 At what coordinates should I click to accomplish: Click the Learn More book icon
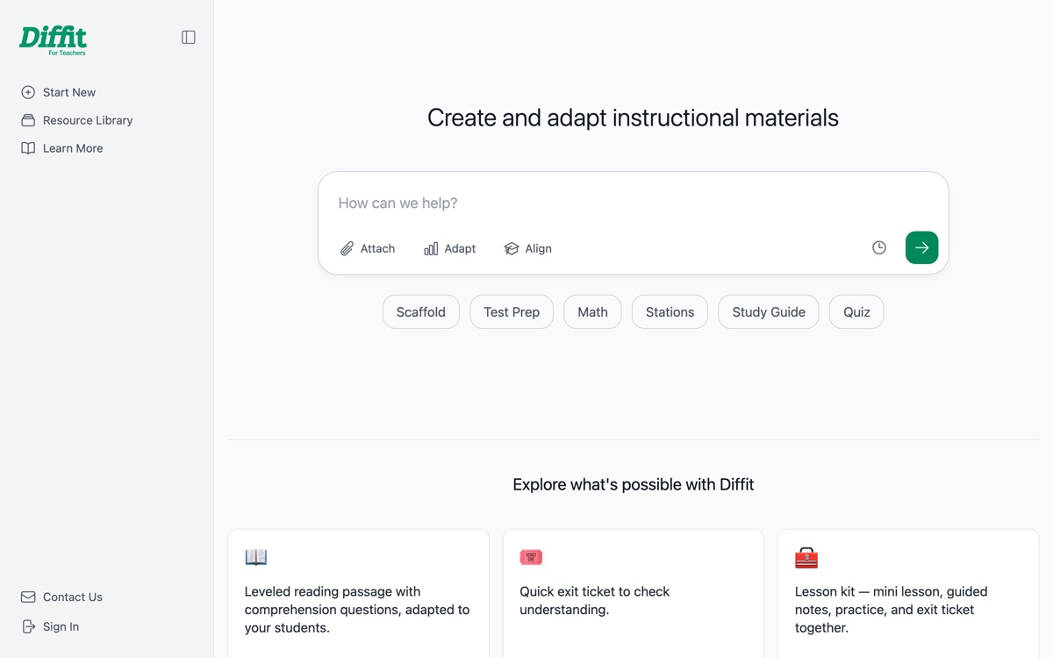pos(28,148)
